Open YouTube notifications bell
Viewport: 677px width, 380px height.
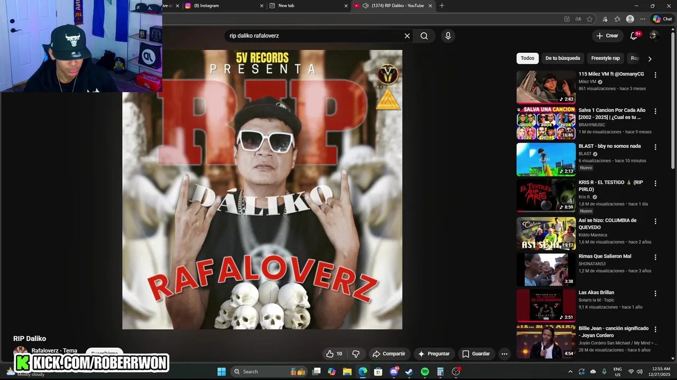click(x=634, y=35)
